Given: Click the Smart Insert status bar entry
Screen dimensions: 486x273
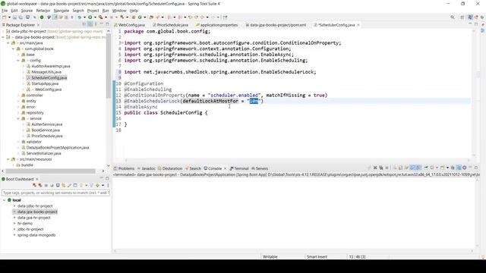Looking at the screenshot, I should tap(317, 256).
